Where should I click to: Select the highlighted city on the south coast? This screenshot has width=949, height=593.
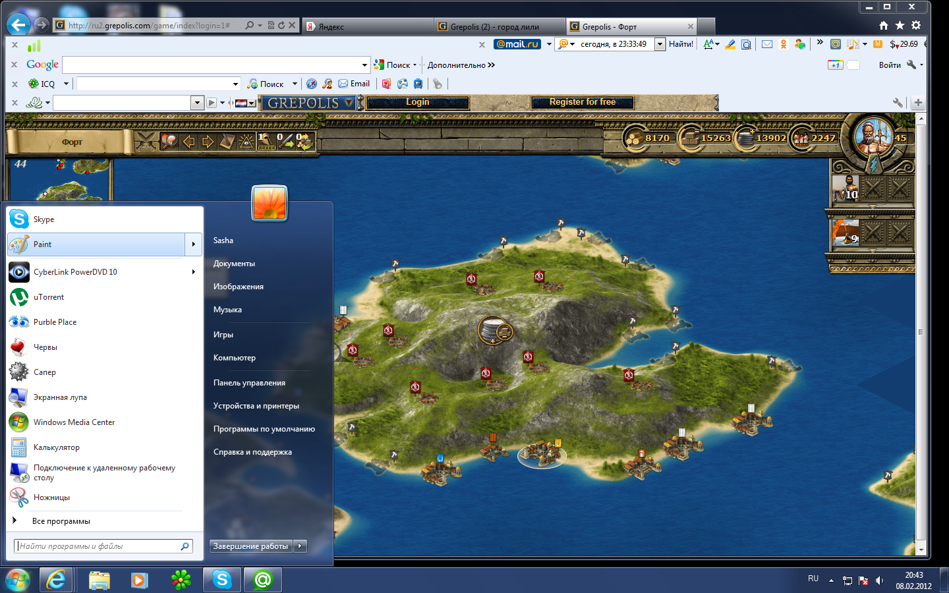click(x=542, y=454)
